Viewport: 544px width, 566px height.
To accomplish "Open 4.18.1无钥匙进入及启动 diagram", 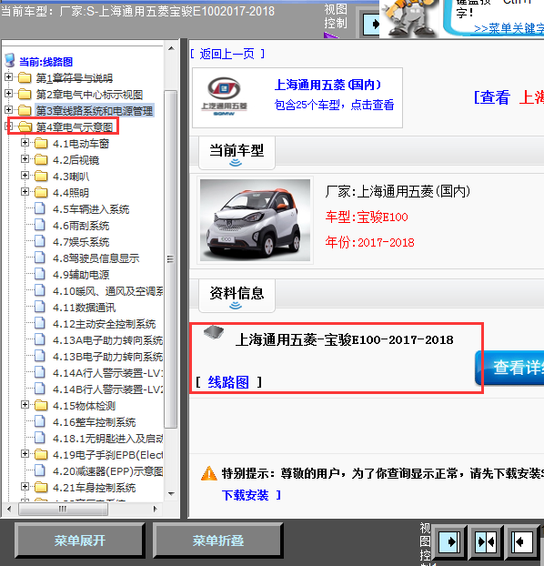I will 107,439.
